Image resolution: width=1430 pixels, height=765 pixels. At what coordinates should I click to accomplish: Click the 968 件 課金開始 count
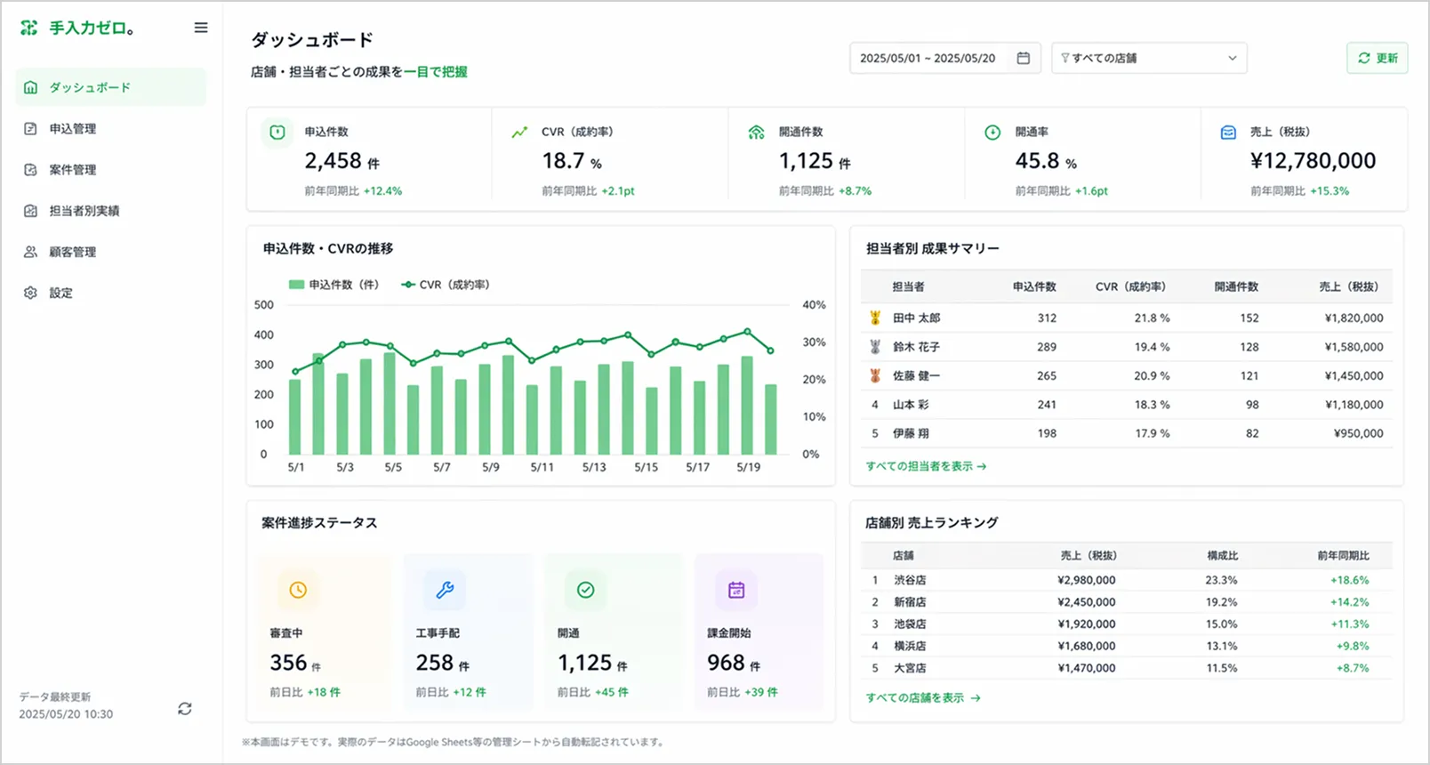pyautogui.click(x=734, y=664)
